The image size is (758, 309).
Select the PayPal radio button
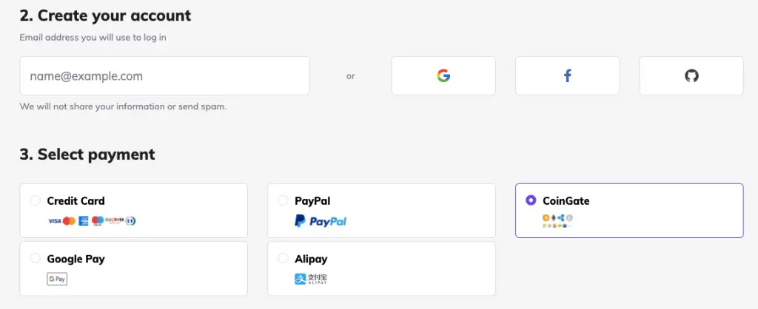point(283,200)
